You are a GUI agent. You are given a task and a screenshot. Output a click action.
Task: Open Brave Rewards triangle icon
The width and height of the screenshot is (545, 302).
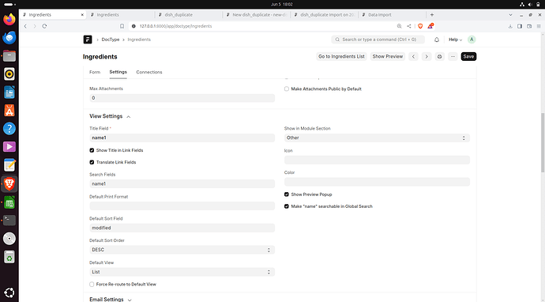(x=430, y=26)
